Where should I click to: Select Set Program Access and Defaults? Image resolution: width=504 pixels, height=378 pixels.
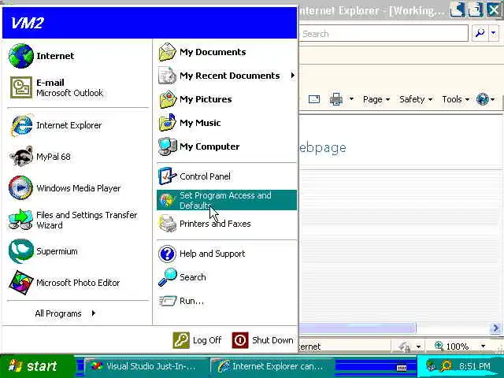click(227, 200)
